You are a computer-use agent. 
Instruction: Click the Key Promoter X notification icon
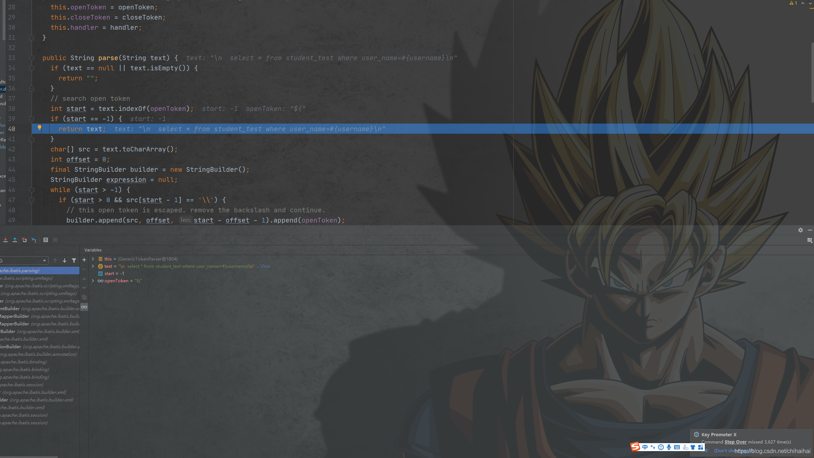[x=696, y=434]
